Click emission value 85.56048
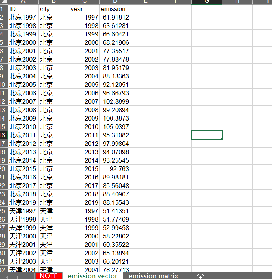This screenshot has width=272, height=279. (x=115, y=186)
